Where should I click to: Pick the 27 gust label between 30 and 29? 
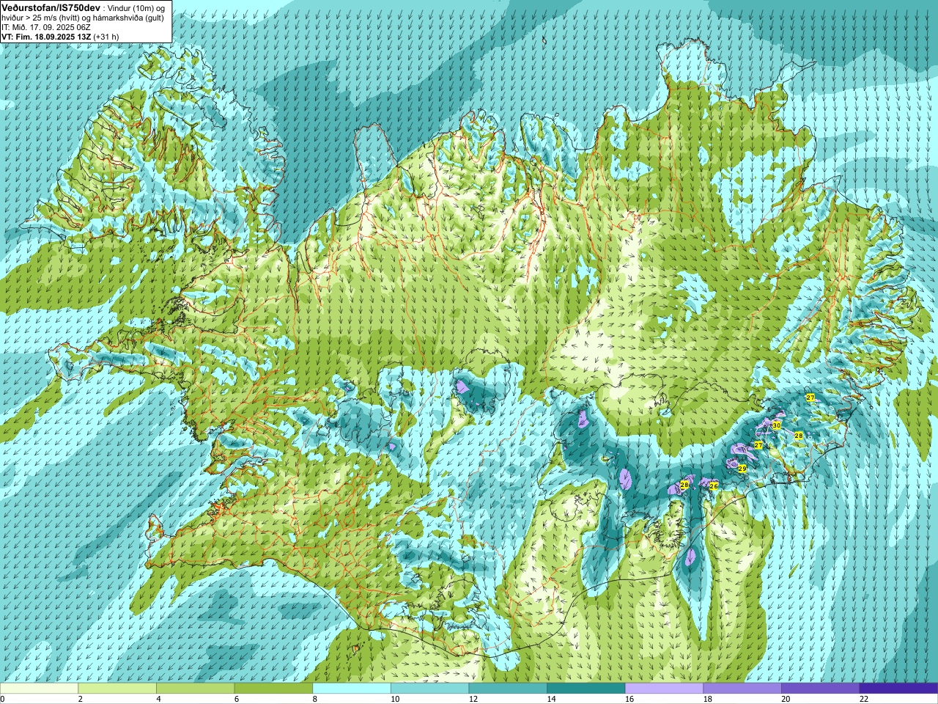point(758,446)
